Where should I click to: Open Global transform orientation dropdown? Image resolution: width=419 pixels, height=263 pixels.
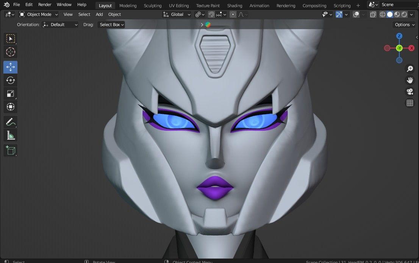click(177, 14)
